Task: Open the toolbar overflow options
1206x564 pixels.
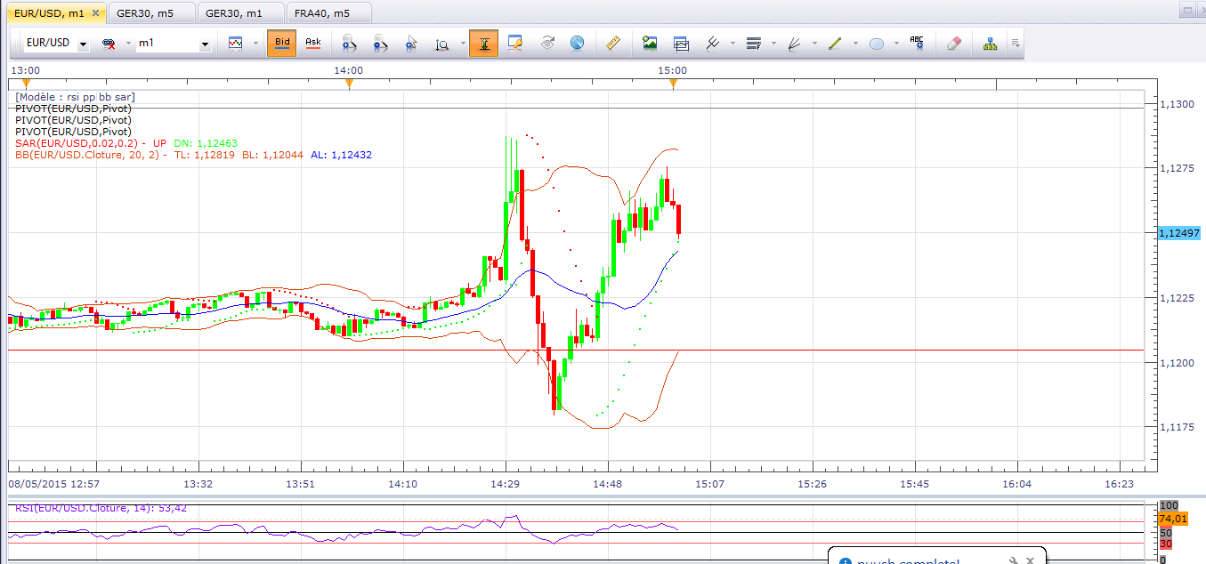Action: point(1016,43)
